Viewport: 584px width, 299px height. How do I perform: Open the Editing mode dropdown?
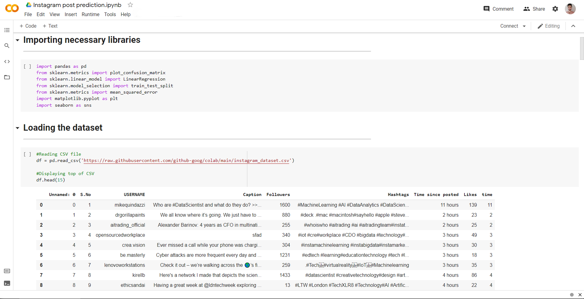[548, 26]
